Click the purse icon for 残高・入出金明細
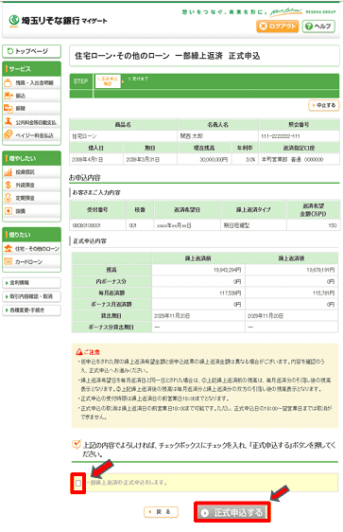Screen dimensions: 343x532 pos(8,82)
